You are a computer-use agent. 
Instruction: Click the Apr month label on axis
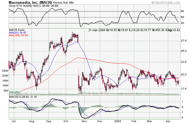pos(168,121)
